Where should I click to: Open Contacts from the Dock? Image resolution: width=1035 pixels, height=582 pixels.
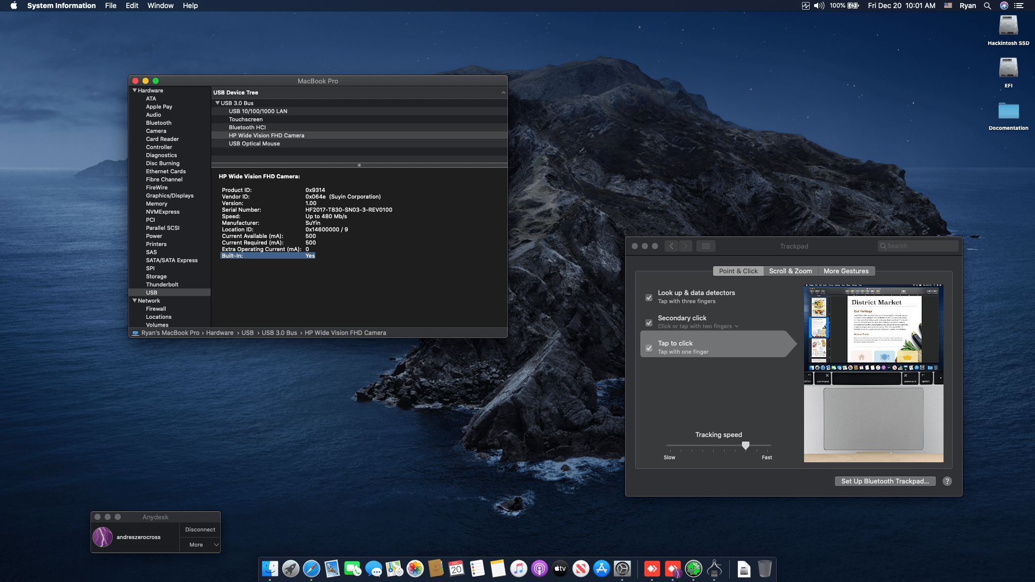pyautogui.click(x=436, y=569)
